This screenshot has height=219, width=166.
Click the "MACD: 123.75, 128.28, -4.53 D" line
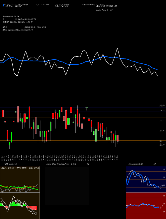tap(18, 22)
